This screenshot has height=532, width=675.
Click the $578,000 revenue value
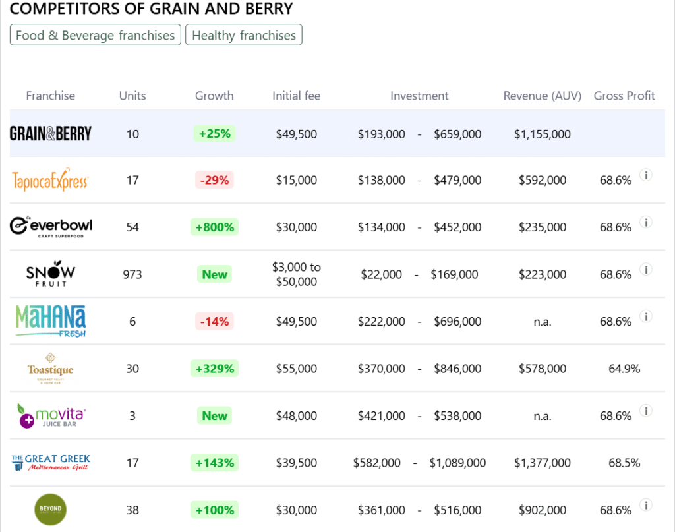[543, 369]
